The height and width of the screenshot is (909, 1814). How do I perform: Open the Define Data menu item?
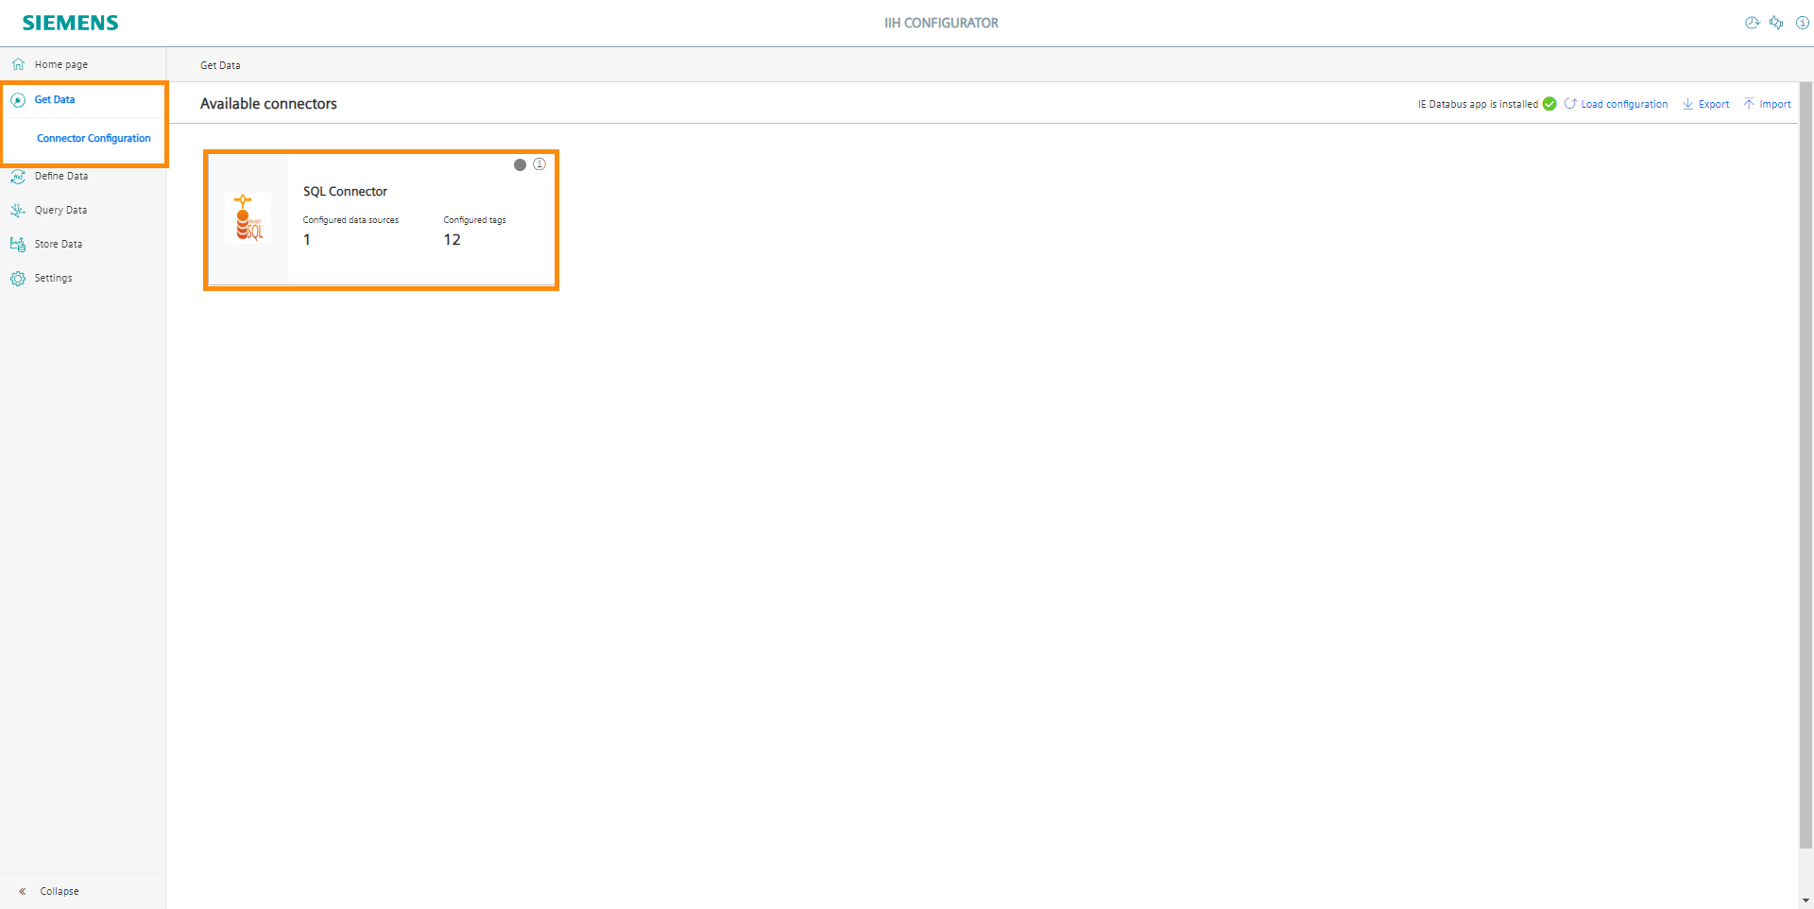[61, 176]
